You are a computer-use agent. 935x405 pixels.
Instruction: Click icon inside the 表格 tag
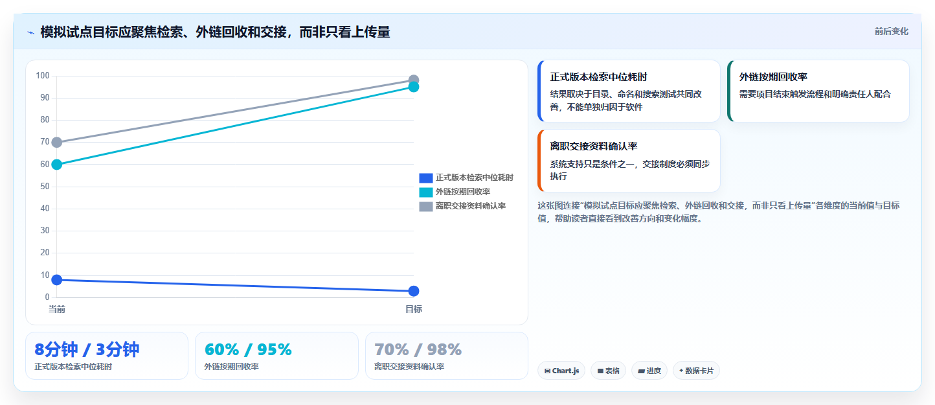pos(600,371)
